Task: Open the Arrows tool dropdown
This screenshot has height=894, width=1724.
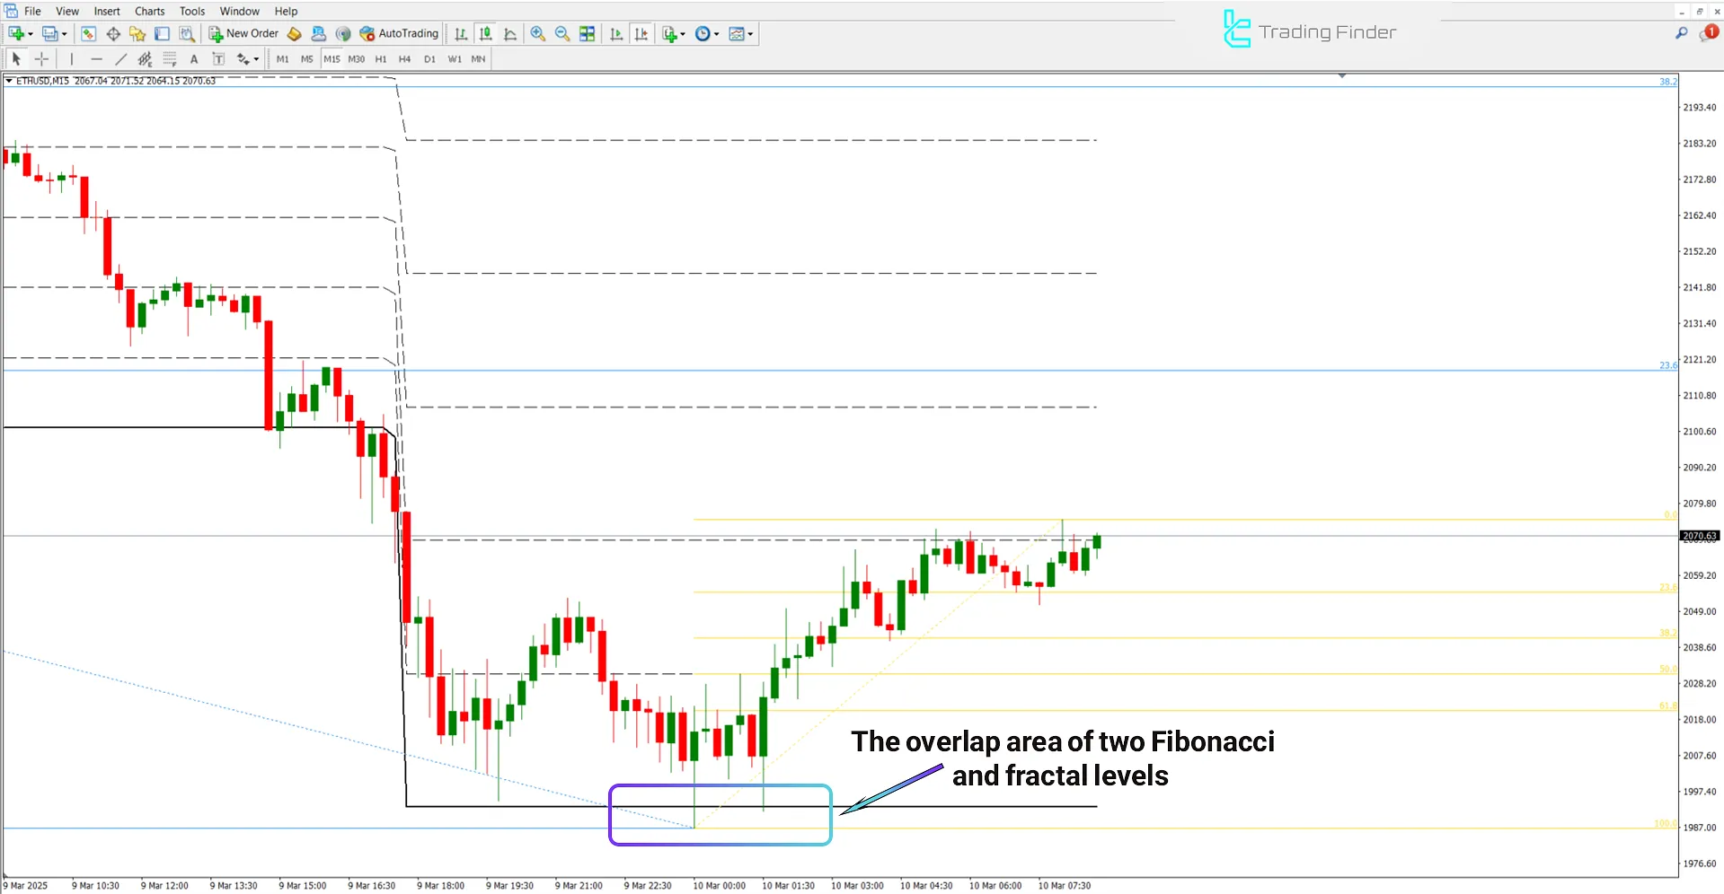Action: pyautogui.click(x=256, y=58)
